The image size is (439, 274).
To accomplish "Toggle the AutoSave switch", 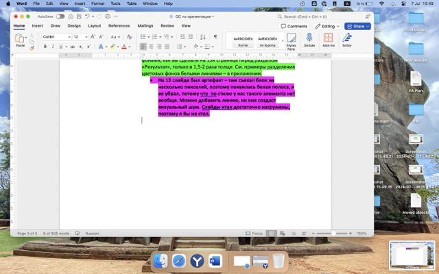I will click(x=60, y=16).
